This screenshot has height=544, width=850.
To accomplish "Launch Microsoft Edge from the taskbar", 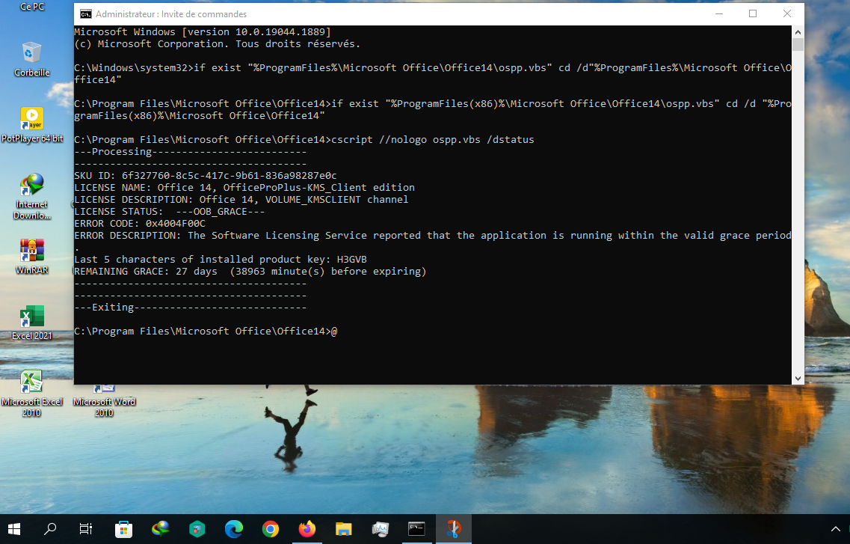I will (234, 529).
